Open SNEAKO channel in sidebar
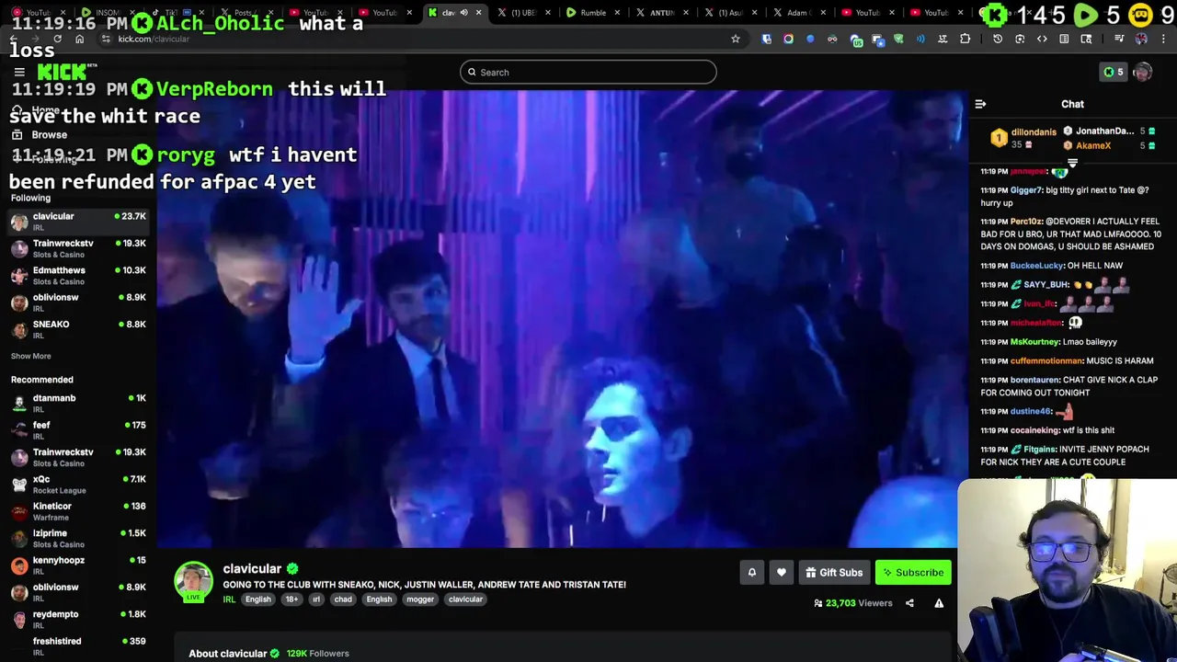 click(78, 329)
